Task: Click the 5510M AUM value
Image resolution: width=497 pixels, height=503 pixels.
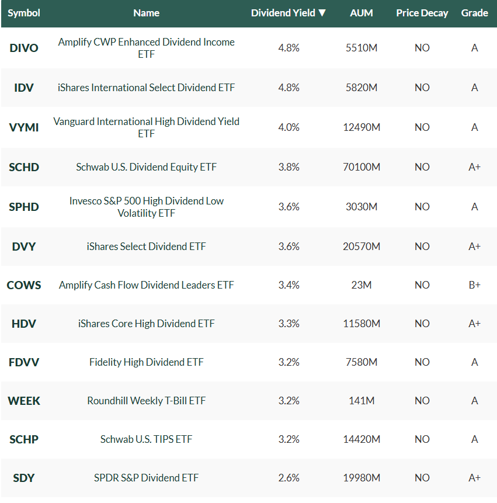Action: pos(362,48)
